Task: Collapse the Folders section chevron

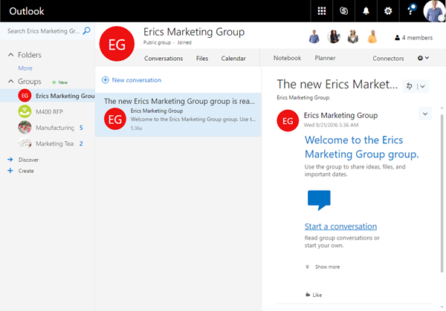Action: click(11, 55)
